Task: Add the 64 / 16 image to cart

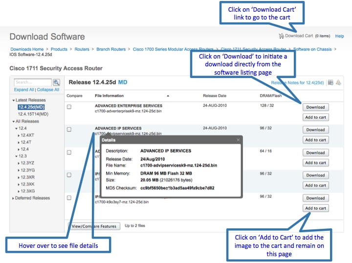Action: (x=316, y=162)
